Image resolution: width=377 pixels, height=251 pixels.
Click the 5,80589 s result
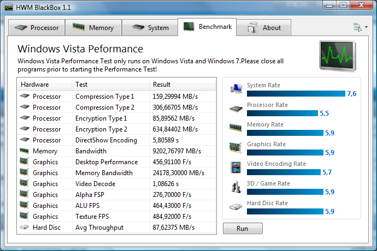[x=166, y=140]
